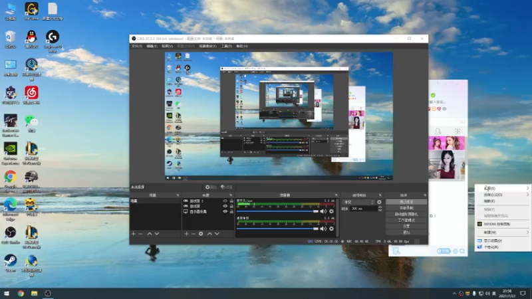The image size is (532, 299).
Task: Select NVIDIA Control Panel in context menu
Action: pyautogui.click(x=503, y=224)
